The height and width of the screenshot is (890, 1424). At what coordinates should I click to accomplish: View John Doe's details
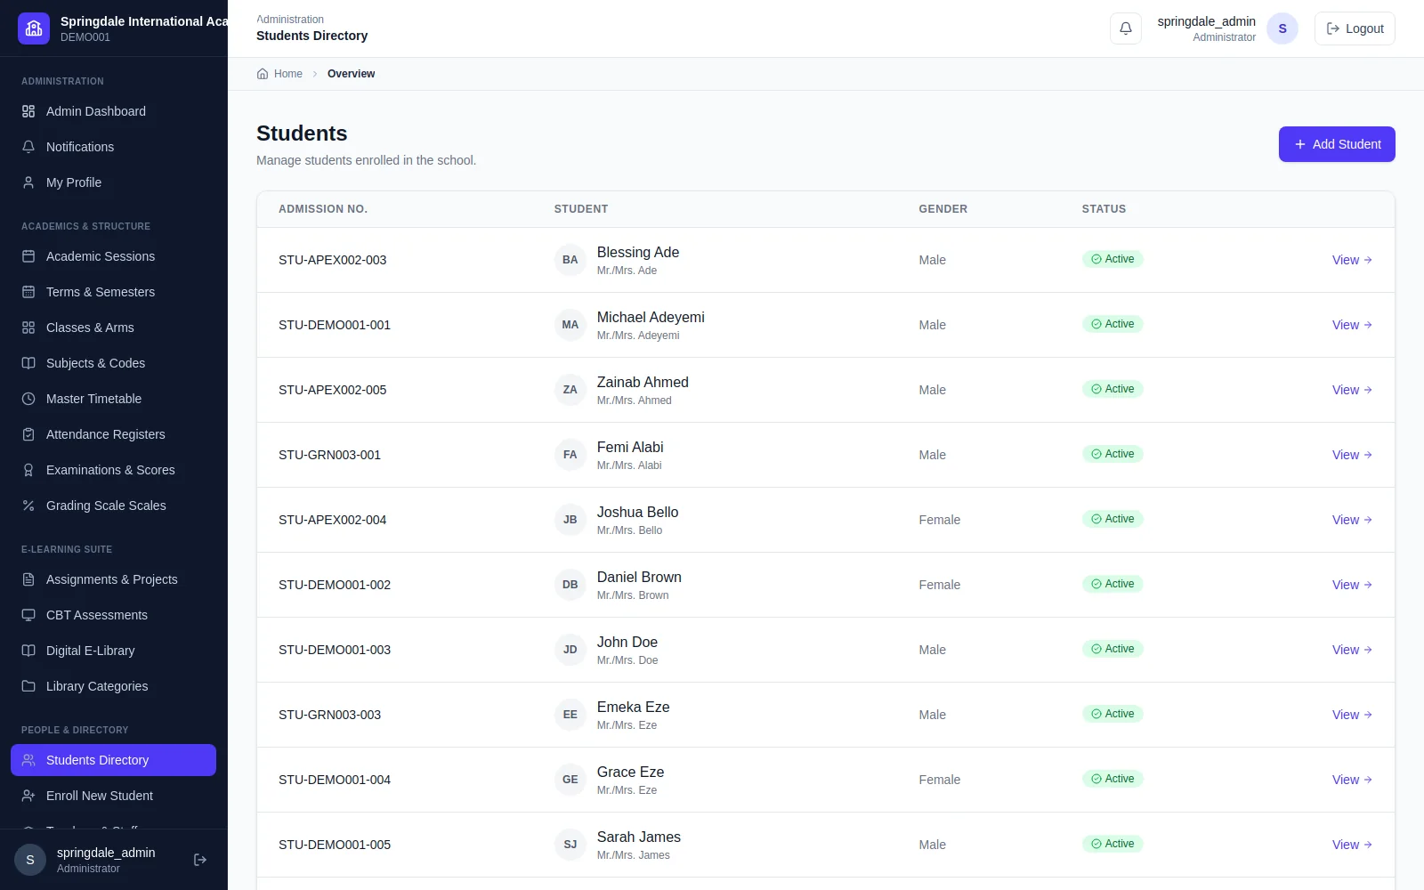pyautogui.click(x=1352, y=650)
